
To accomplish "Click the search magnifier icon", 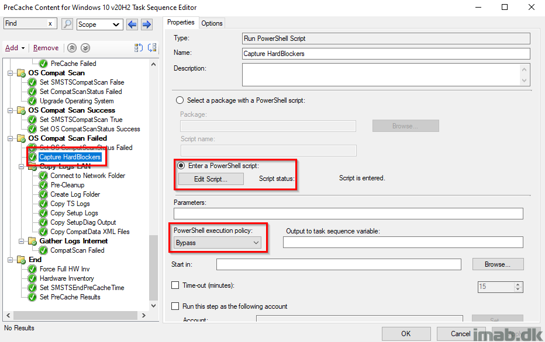I will 67,24.
